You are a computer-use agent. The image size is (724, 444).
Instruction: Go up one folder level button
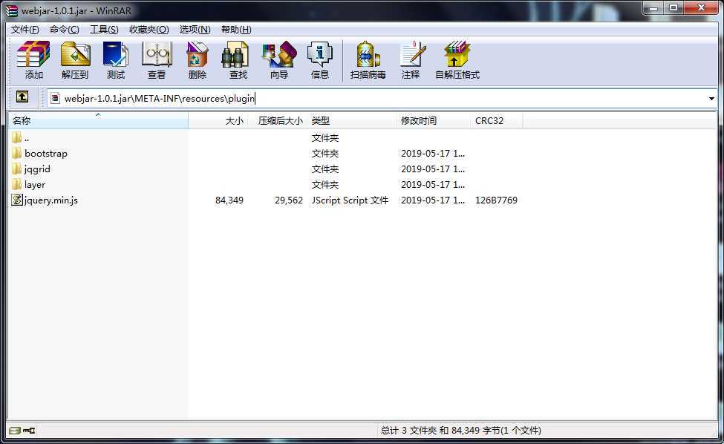tap(22, 97)
